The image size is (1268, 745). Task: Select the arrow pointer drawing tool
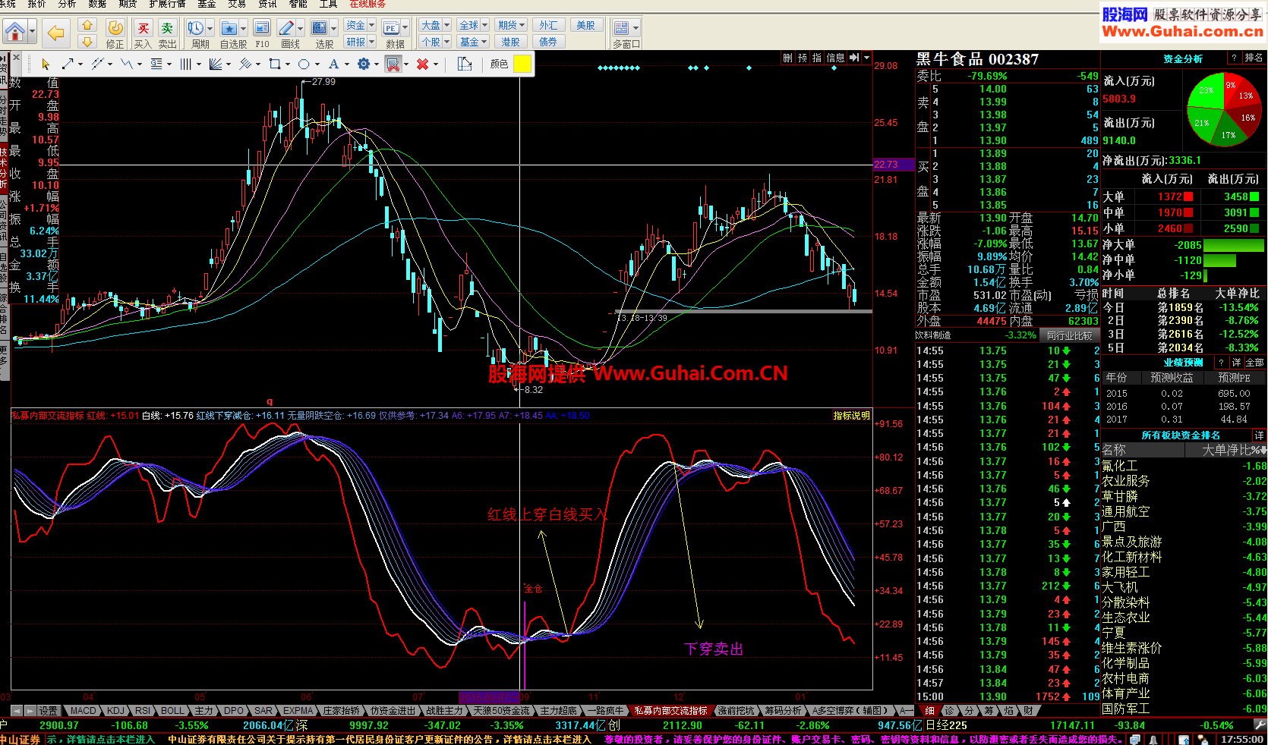coord(46,64)
